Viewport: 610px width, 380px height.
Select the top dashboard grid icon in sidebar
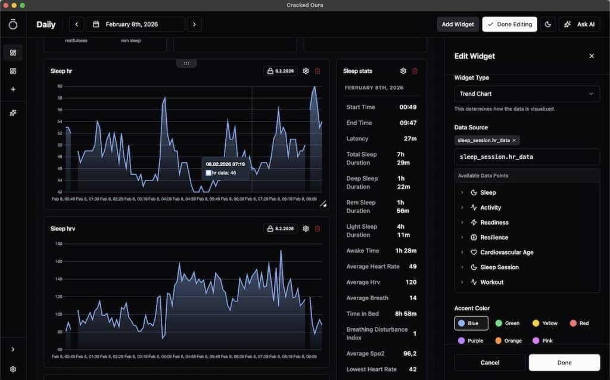pos(14,52)
